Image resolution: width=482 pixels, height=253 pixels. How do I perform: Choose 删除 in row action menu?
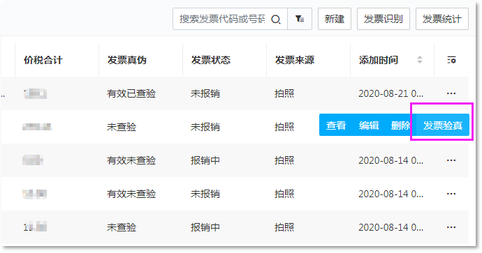[x=400, y=125]
